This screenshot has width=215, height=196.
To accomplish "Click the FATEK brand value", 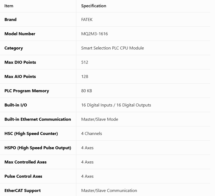I will [87, 19].
